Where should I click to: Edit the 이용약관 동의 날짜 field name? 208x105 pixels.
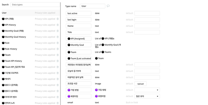pos(79,77)
